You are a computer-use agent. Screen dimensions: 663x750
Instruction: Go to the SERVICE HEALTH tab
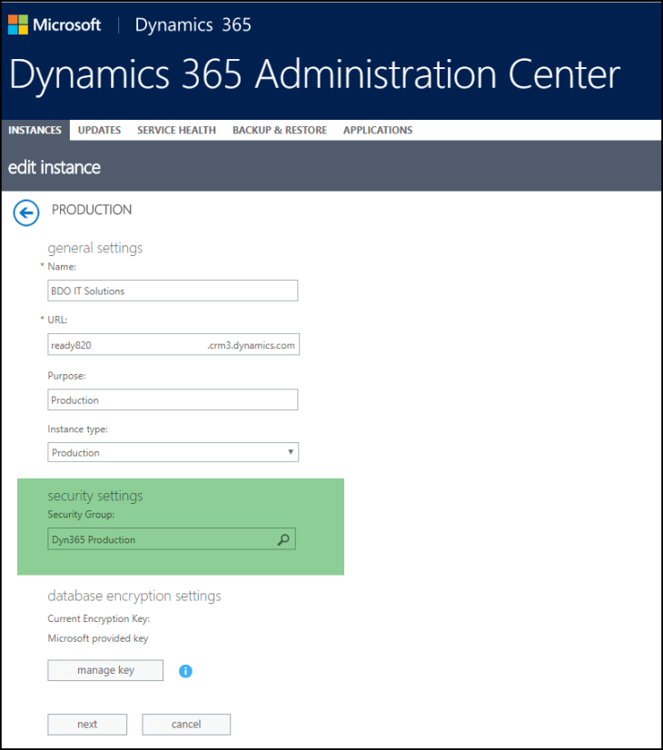pos(176,130)
